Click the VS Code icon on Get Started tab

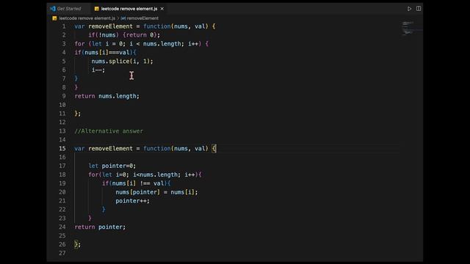click(53, 9)
